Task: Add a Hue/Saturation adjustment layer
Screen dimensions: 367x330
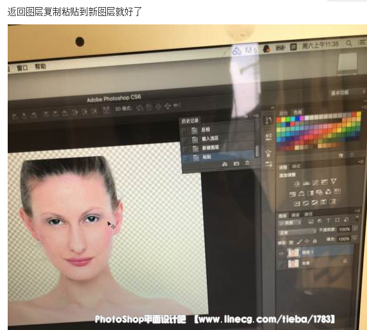Action: click(292, 194)
